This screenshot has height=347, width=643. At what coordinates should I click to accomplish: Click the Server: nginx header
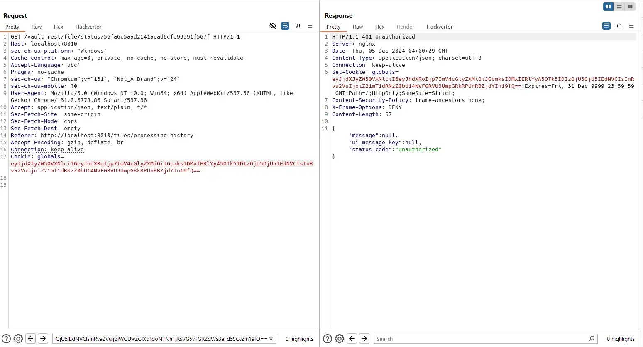tap(354, 44)
